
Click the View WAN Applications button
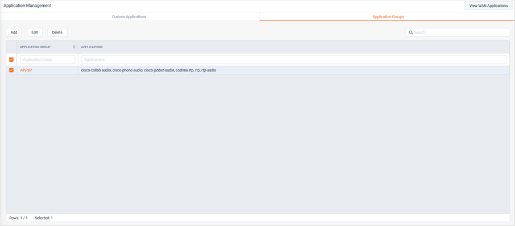click(488, 6)
